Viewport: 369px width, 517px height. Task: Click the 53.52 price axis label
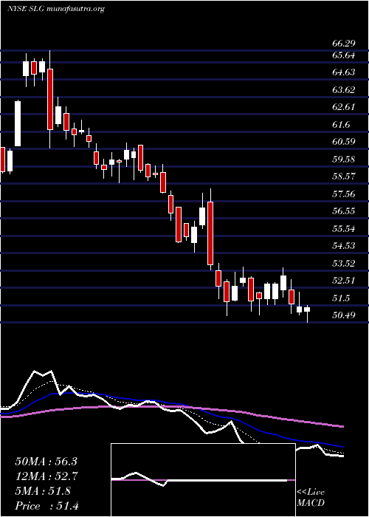pyautogui.click(x=343, y=264)
